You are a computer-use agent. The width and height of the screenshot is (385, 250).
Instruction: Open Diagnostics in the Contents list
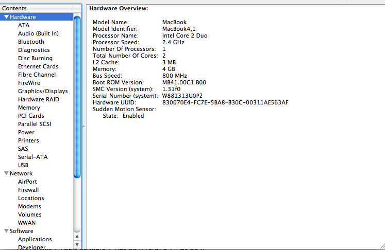pyautogui.click(x=34, y=50)
